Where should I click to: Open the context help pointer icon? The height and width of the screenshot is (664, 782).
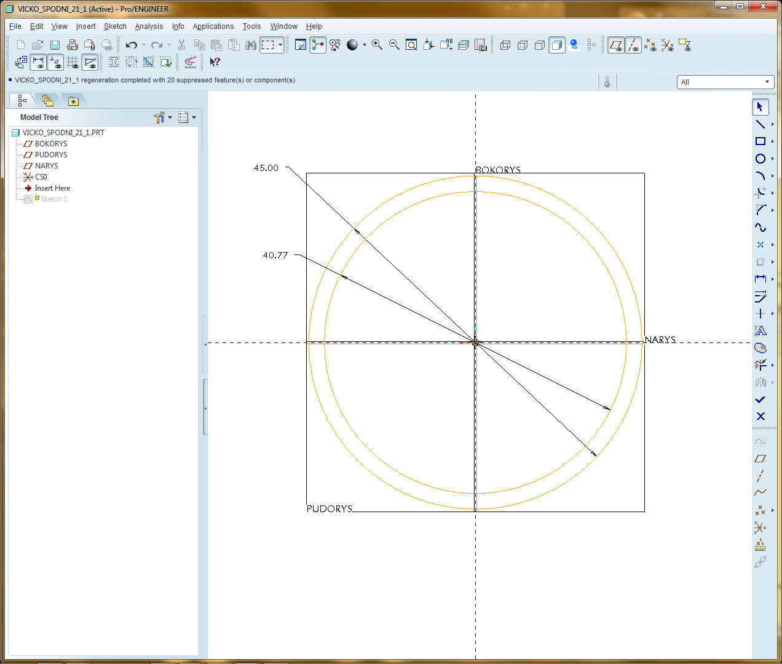click(215, 61)
